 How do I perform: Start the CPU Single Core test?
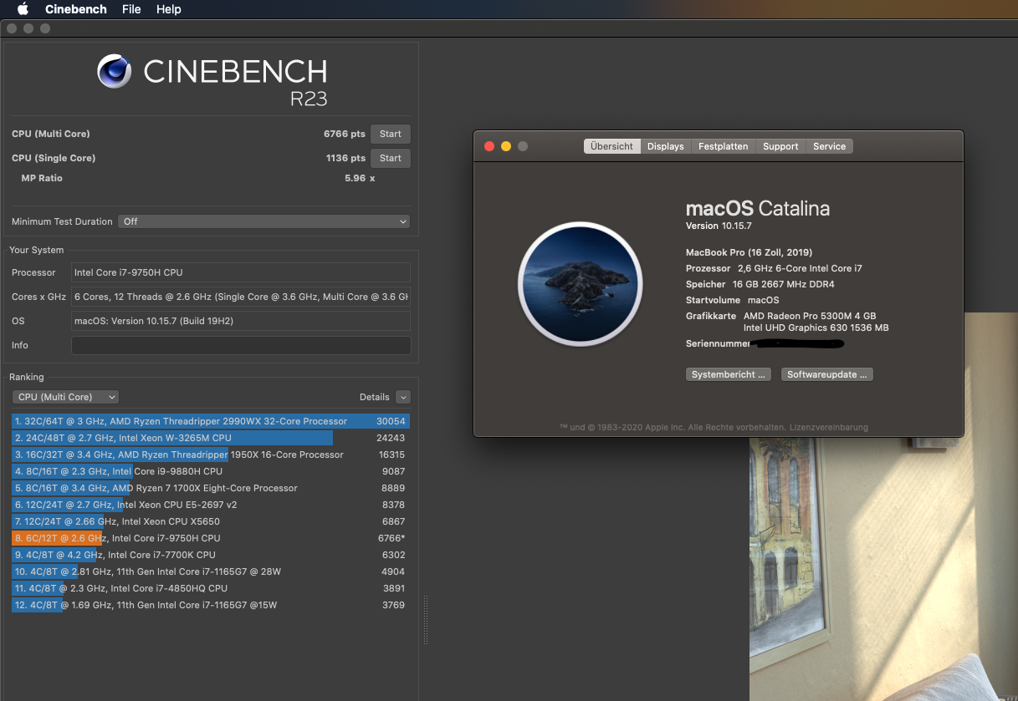tap(391, 158)
